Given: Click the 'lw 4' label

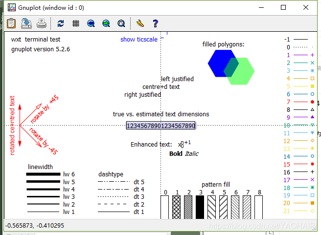Looking at the screenshot, I should [69, 189].
